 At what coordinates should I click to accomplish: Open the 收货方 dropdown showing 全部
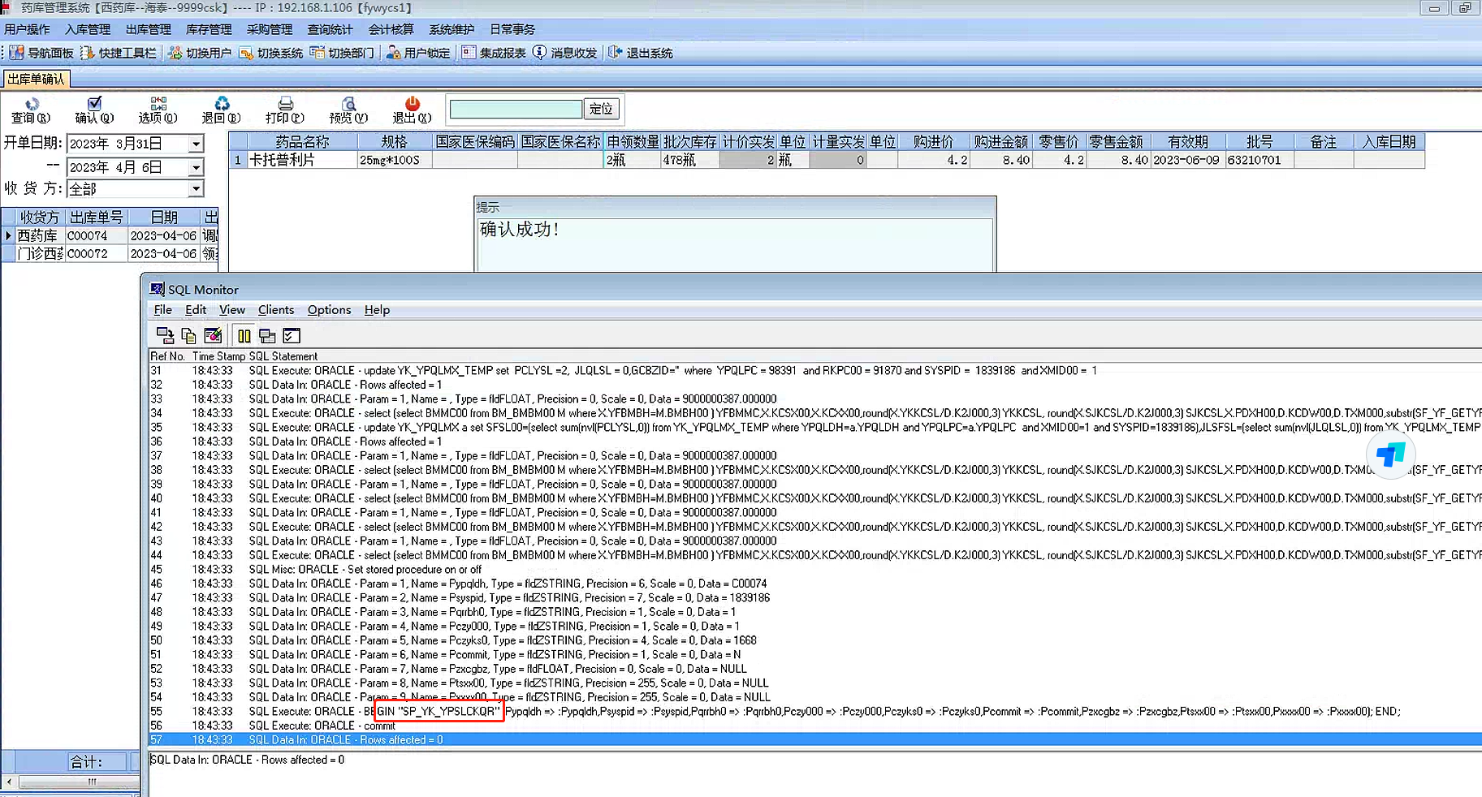pyautogui.click(x=196, y=189)
